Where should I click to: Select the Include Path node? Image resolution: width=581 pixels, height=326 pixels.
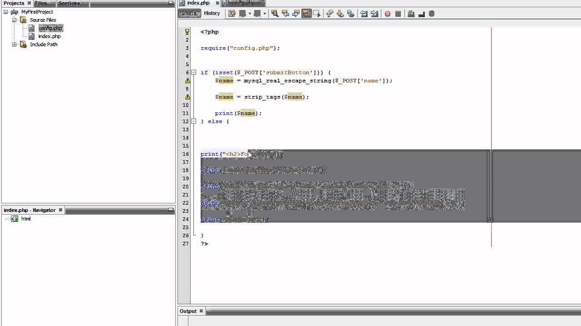point(44,44)
